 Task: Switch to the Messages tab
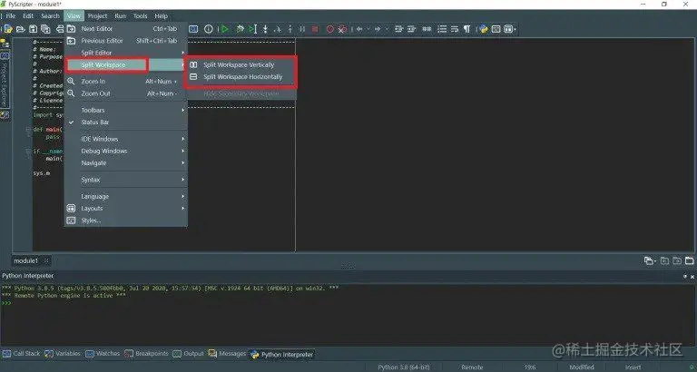pyautogui.click(x=227, y=354)
